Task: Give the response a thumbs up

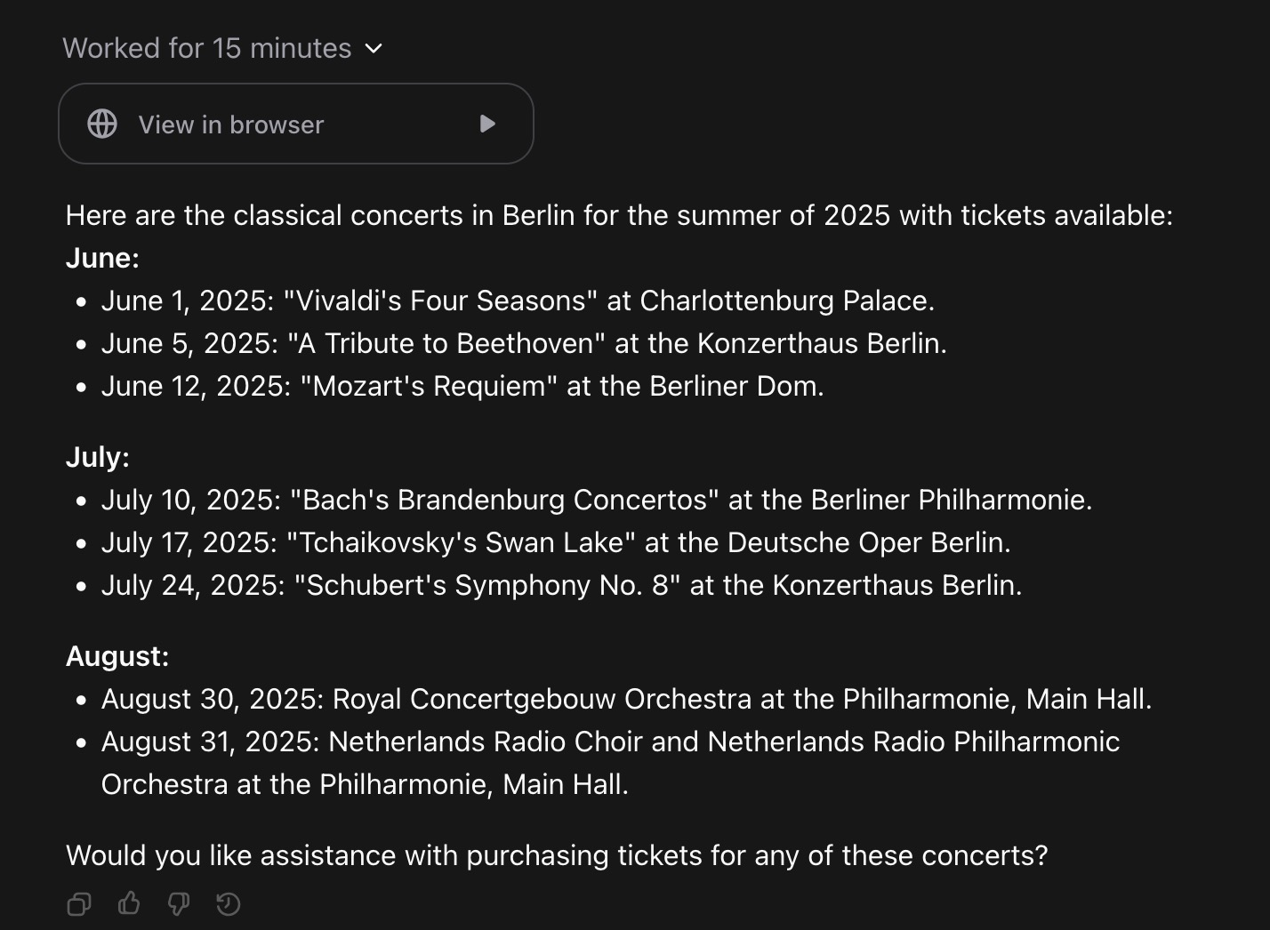Action: 129,904
